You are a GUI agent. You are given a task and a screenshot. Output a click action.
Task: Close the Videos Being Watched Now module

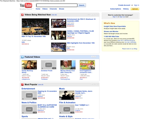(98, 15)
